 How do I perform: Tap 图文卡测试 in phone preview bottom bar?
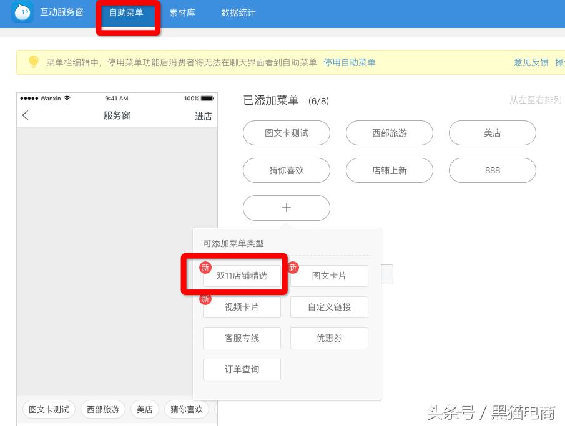tap(49, 409)
